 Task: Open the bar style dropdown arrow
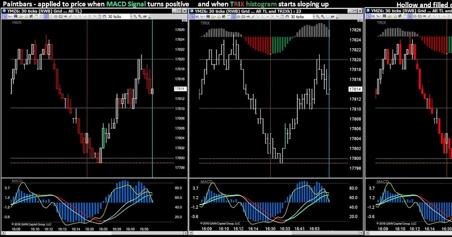point(12,17)
